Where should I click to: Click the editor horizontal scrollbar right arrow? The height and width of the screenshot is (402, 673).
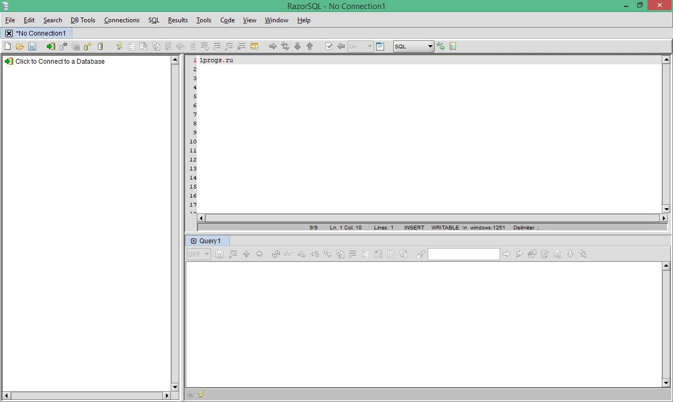point(663,218)
